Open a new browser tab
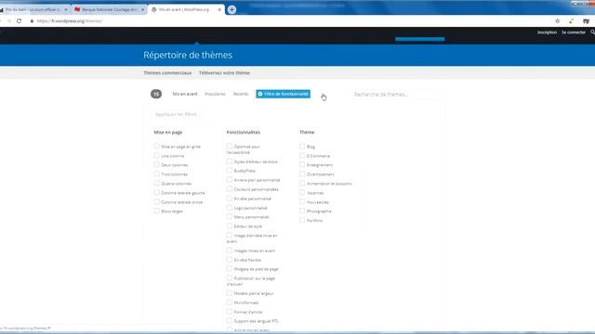595x334 pixels. pos(231,9)
